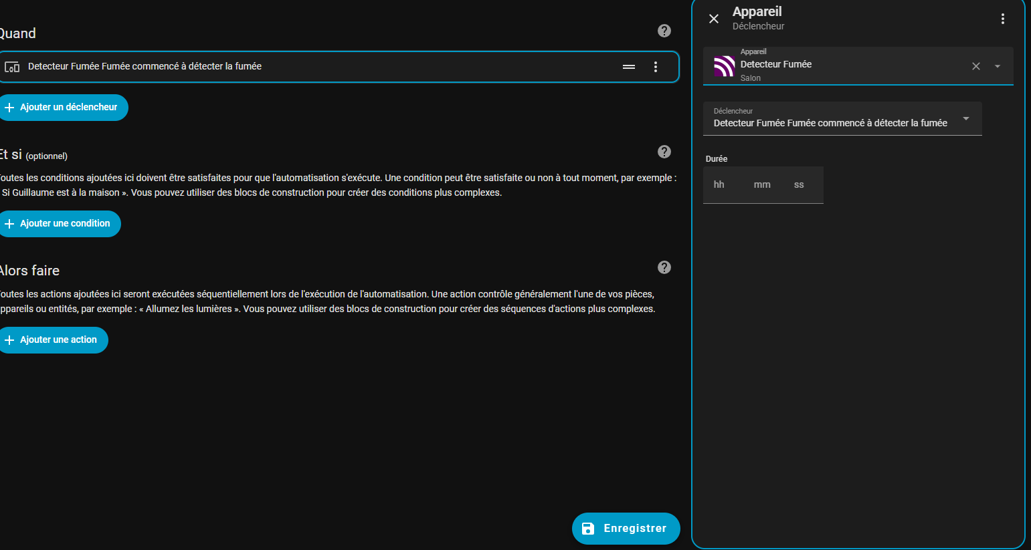Click the purple Detecteur Fumée device icon
The image size is (1031, 550).
point(724,65)
